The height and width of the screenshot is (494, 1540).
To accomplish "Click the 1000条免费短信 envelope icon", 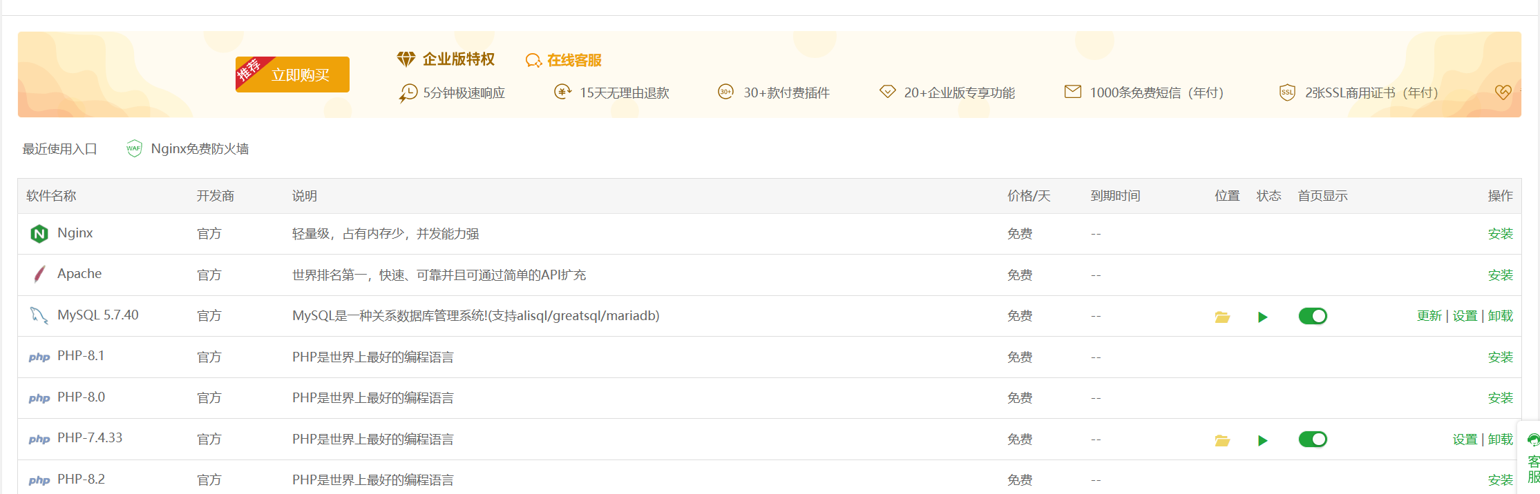I will click(x=1073, y=91).
